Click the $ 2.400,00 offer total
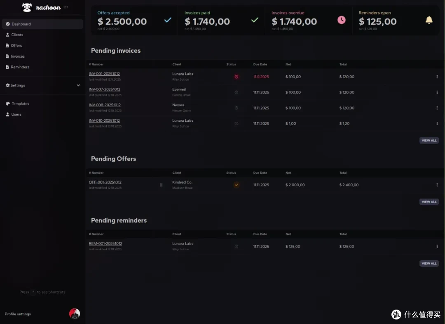 (x=349, y=185)
